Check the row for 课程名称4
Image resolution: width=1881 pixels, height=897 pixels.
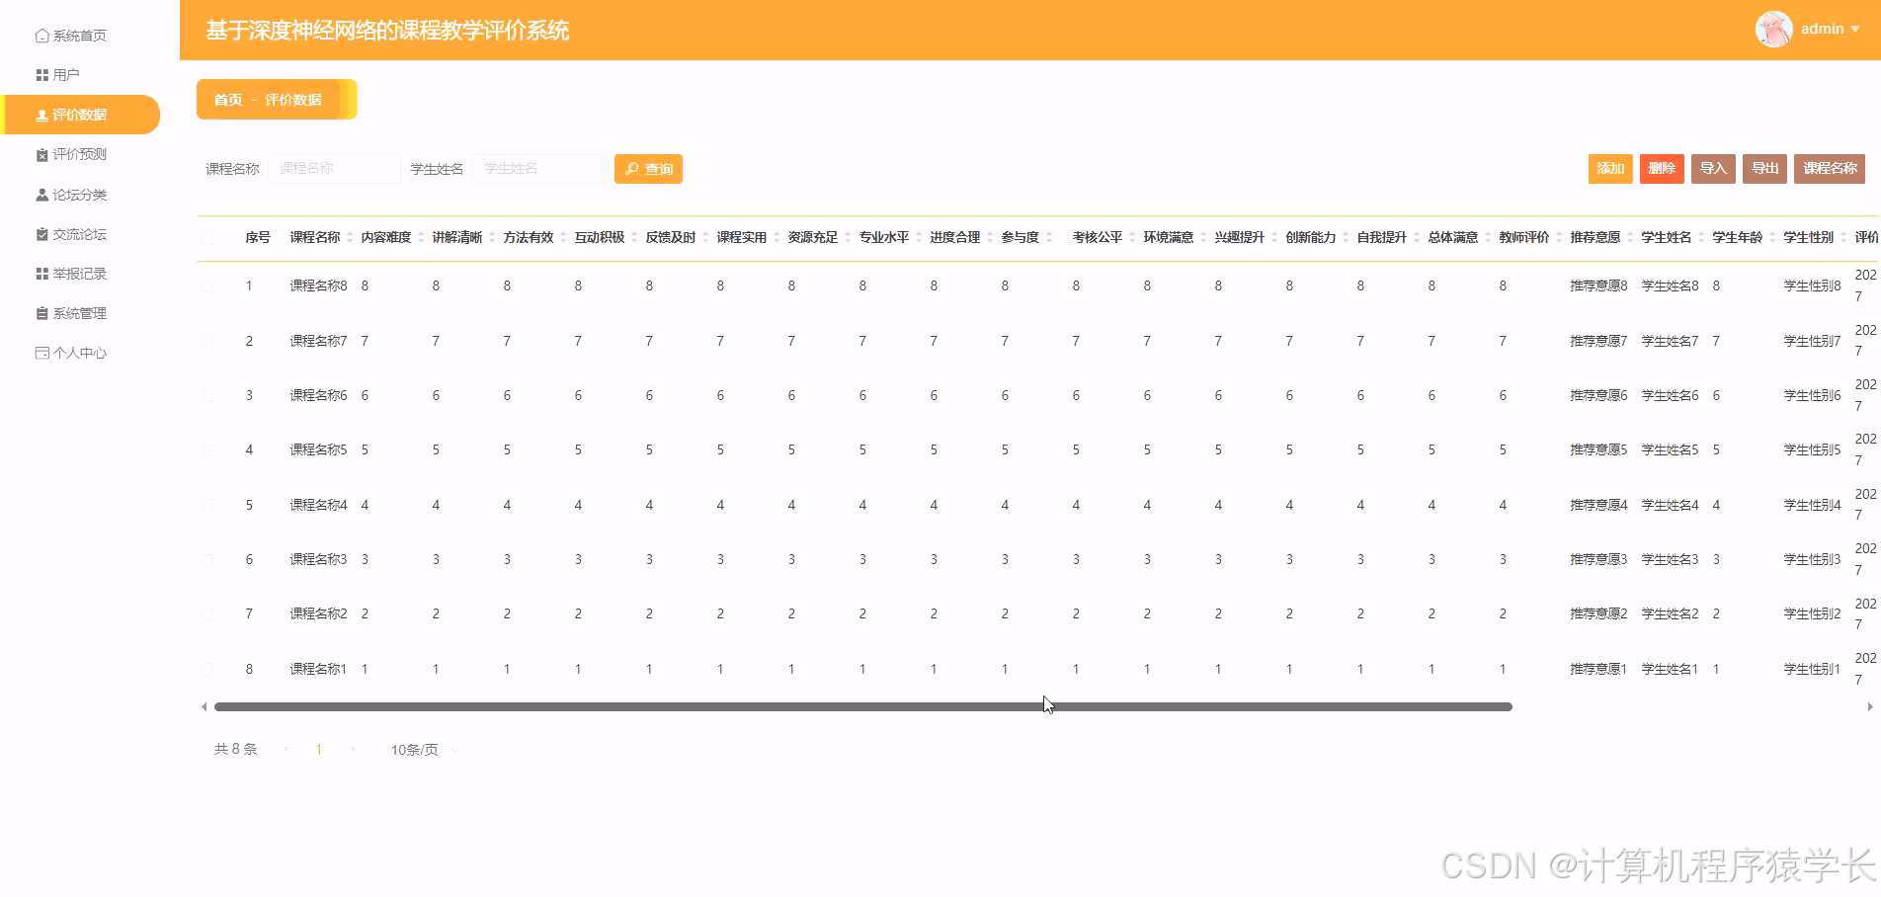point(207,505)
